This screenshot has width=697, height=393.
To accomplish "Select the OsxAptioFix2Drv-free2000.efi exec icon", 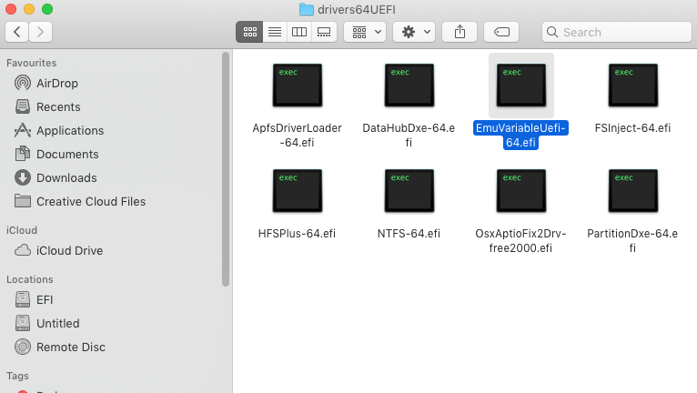I will point(521,191).
